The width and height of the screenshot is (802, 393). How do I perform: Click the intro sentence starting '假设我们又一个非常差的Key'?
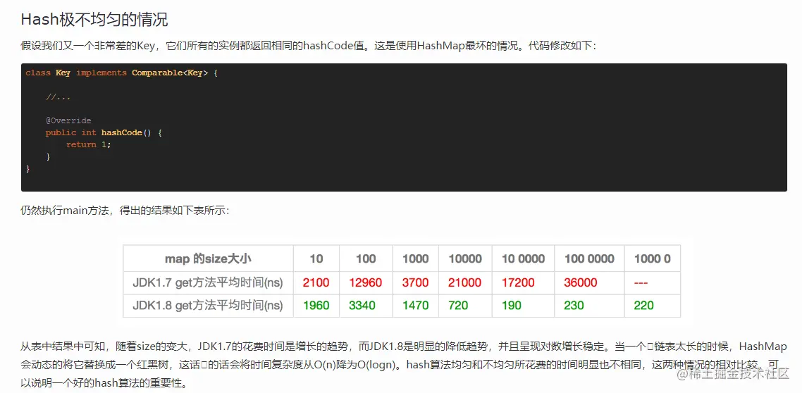pyautogui.click(x=309, y=46)
